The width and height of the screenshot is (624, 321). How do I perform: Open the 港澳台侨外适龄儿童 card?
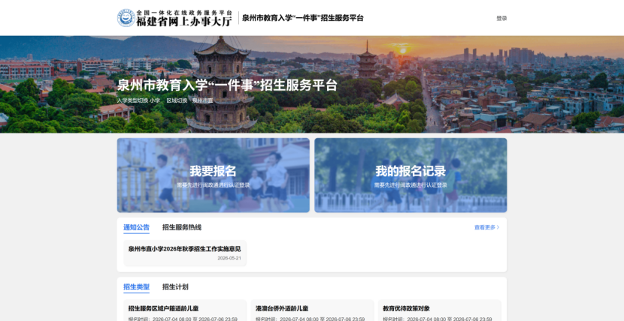click(x=312, y=310)
